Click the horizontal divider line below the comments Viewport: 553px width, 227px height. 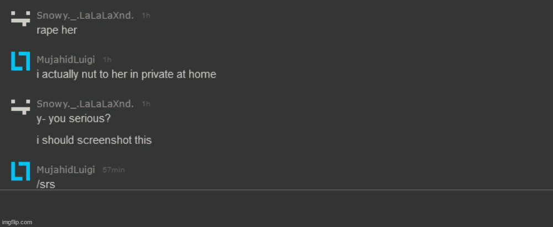(x=276, y=190)
